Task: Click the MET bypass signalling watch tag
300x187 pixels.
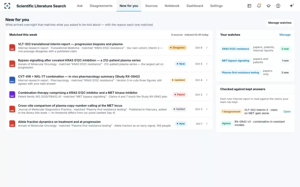Action: 235,61
